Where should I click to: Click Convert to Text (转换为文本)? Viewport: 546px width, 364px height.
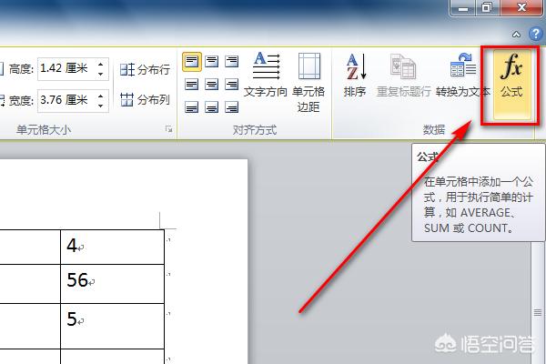463,75
